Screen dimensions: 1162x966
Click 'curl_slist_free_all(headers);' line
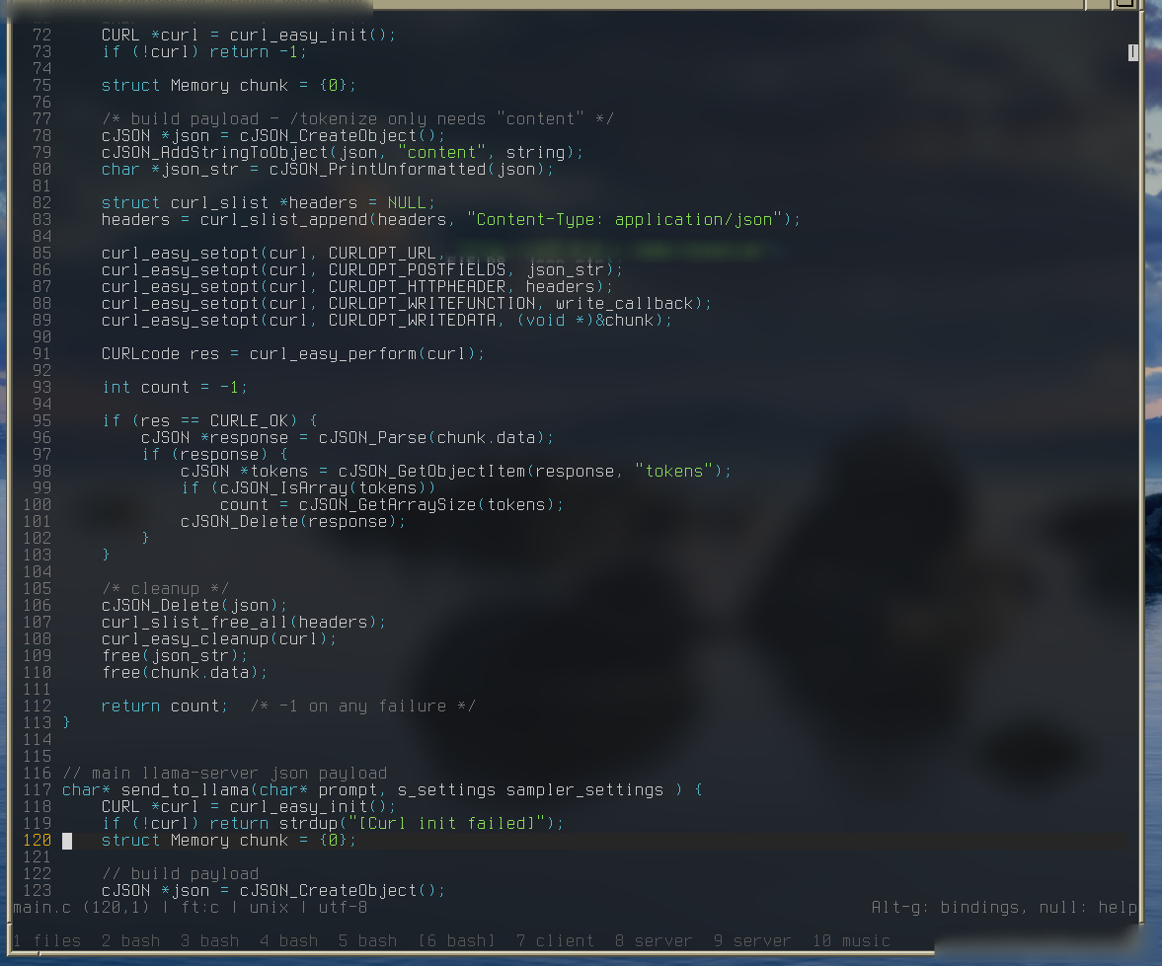coord(244,623)
